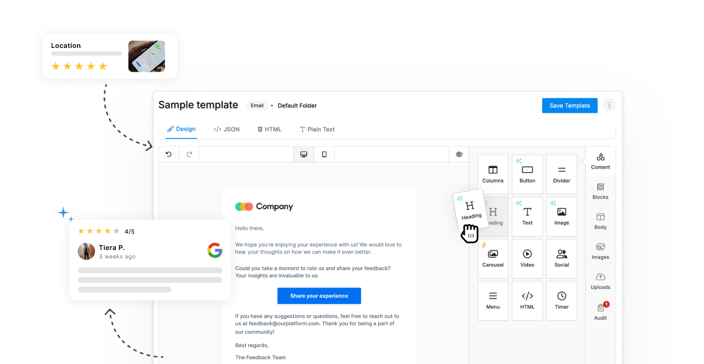Open the Images sidebar panel
This screenshot has height=364, width=704.
[x=600, y=251]
